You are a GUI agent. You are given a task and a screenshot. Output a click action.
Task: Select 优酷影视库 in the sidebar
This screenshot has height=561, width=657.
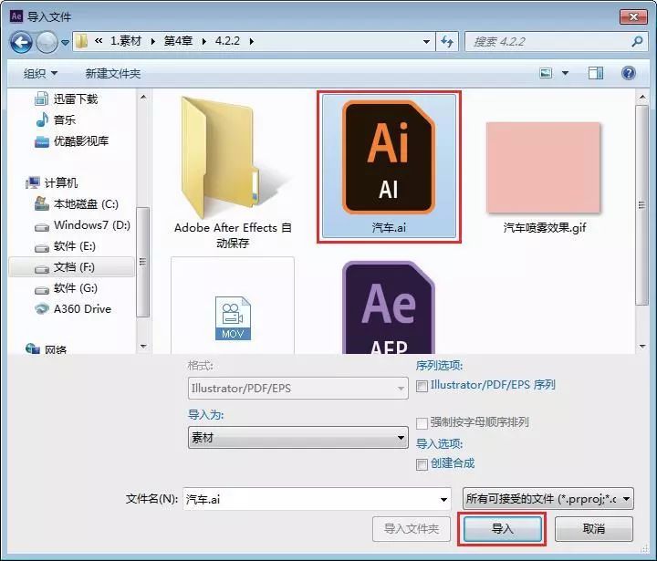[x=71, y=140]
